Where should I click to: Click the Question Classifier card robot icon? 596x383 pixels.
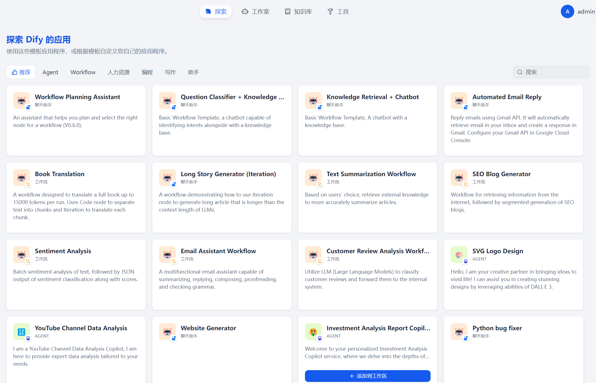tap(167, 100)
